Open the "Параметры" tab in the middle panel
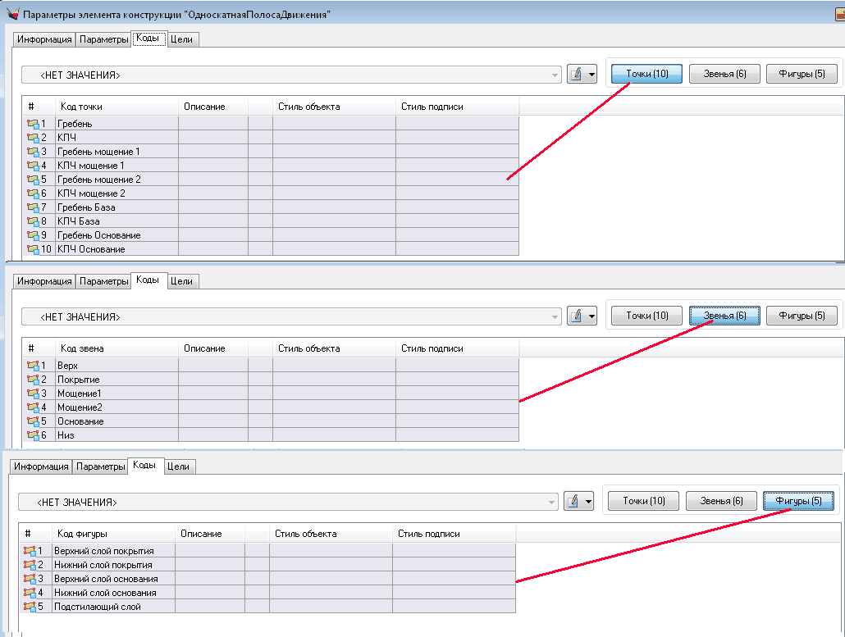Image resolution: width=845 pixels, height=637 pixels. (x=103, y=281)
